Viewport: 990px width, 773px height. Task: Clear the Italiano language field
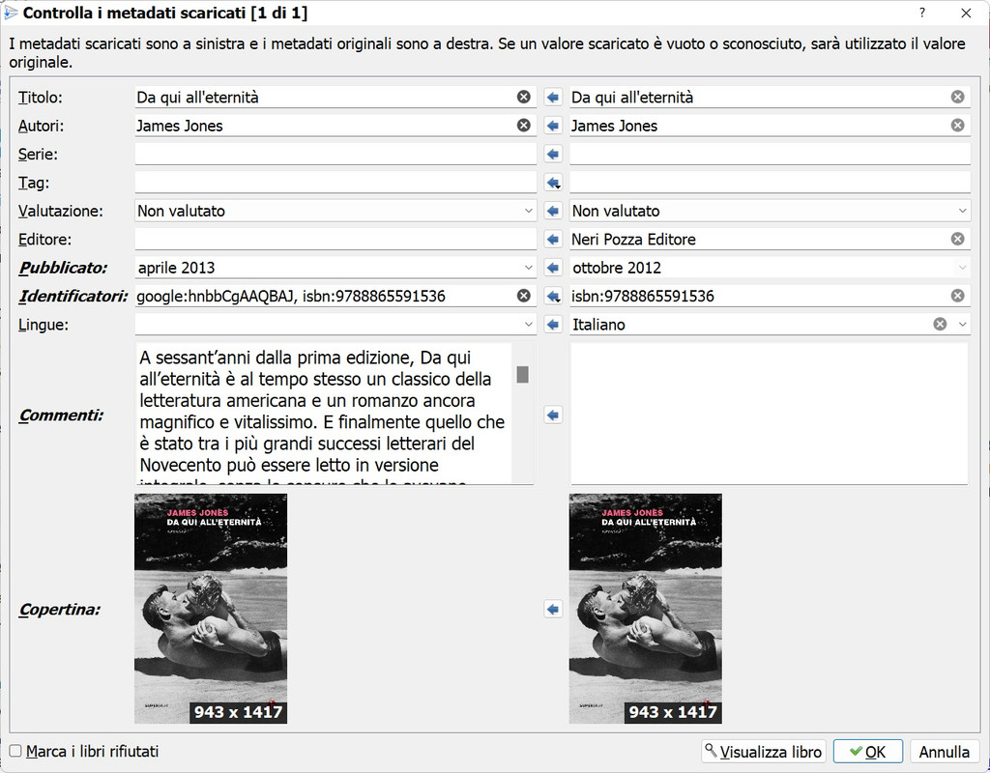point(940,324)
